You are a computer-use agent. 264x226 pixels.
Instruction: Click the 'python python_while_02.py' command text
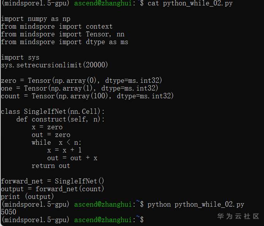tap(196, 204)
